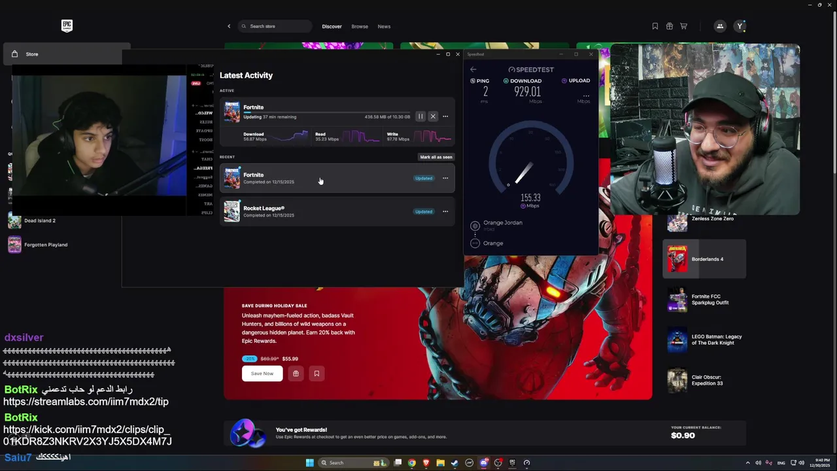This screenshot has width=837, height=471.
Task: Open File Explorer from the taskbar
Action: pyautogui.click(x=441, y=462)
